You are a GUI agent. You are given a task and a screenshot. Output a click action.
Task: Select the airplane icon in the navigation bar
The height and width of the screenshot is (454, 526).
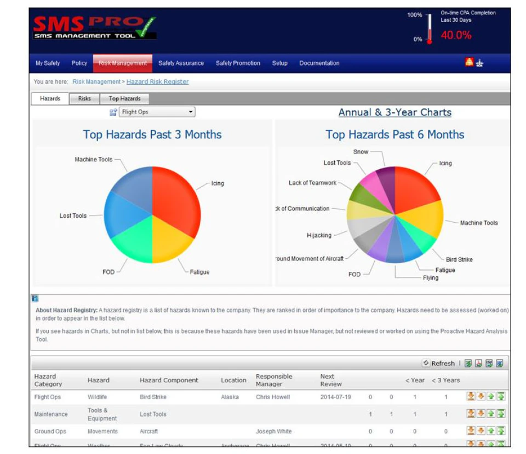(x=480, y=63)
